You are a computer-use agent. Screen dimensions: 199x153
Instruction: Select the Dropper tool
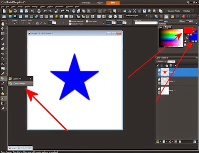tap(3, 39)
